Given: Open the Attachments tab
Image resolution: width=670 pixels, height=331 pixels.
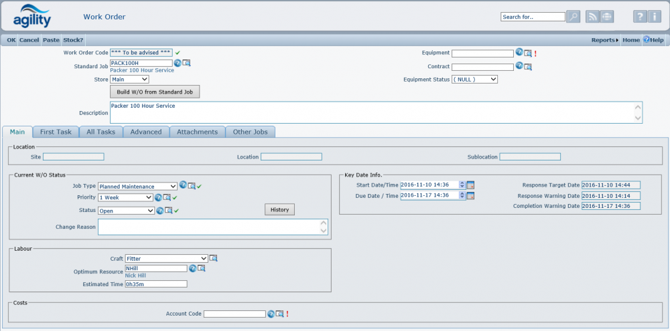Looking at the screenshot, I should click(x=197, y=132).
